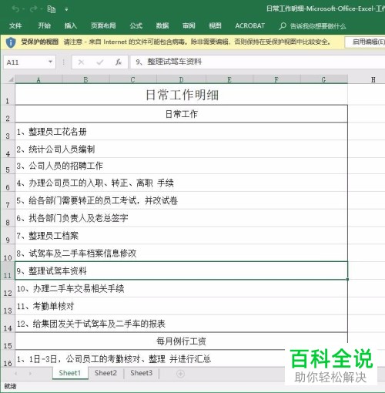The height and width of the screenshot is (393, 385).
Task: Click the Select All corner triangle
Action: pos(11,79)
